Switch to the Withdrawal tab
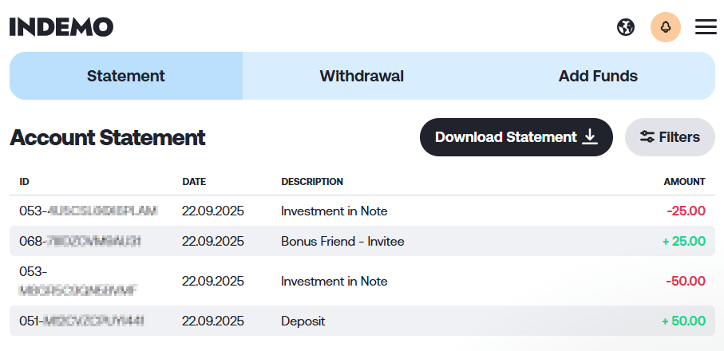The width and height of the screenshot is (724, 351). click(362, 76)
